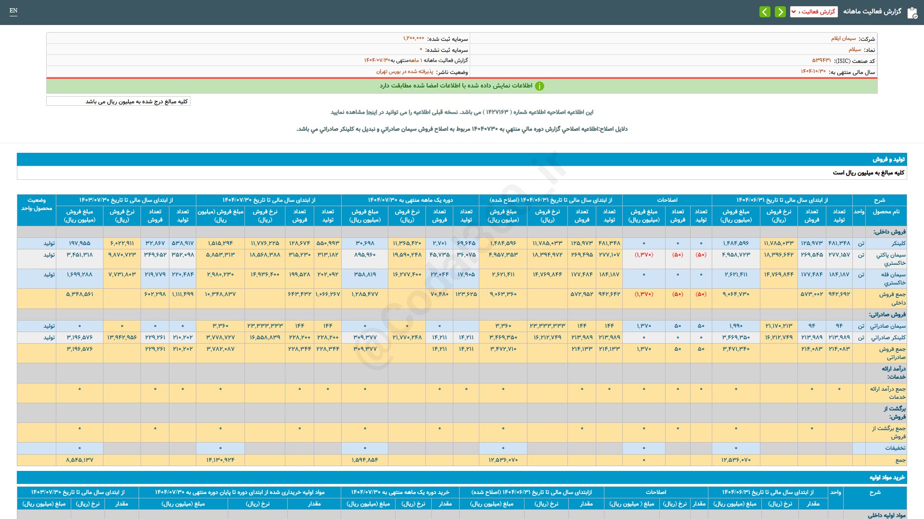Click the green left arrow button
Screen dimensions: 924x519
[x=765, y=12]
